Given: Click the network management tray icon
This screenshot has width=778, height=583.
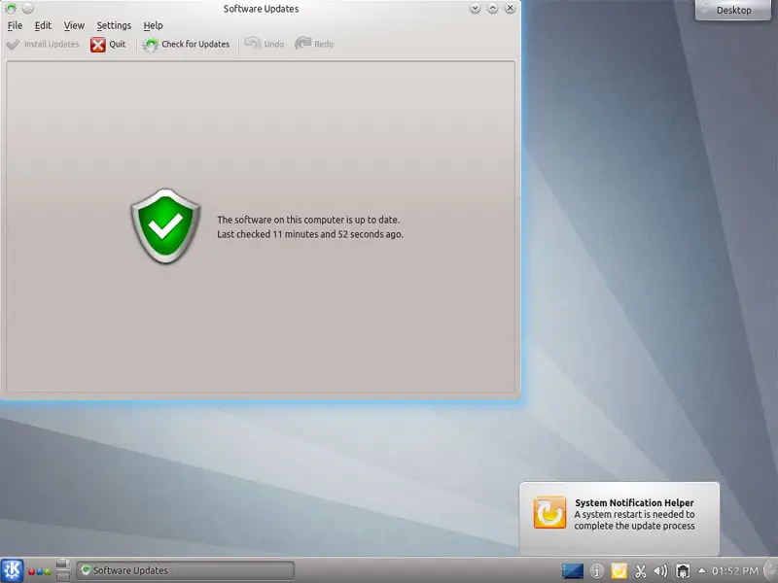Looking at the screenshot, I should (683, 571).
